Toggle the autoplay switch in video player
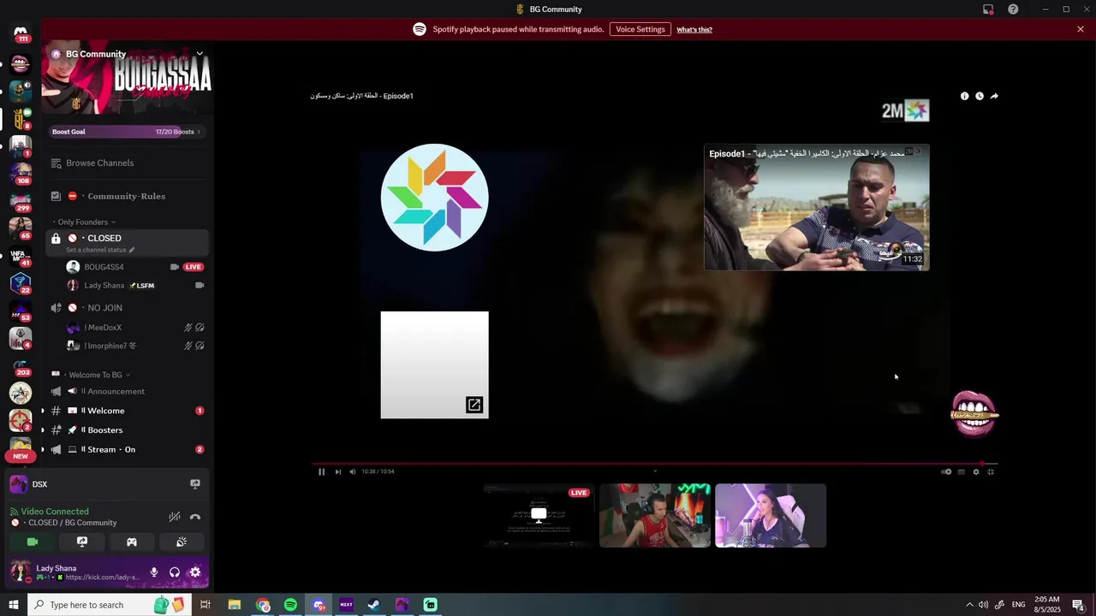 point(946,471)
